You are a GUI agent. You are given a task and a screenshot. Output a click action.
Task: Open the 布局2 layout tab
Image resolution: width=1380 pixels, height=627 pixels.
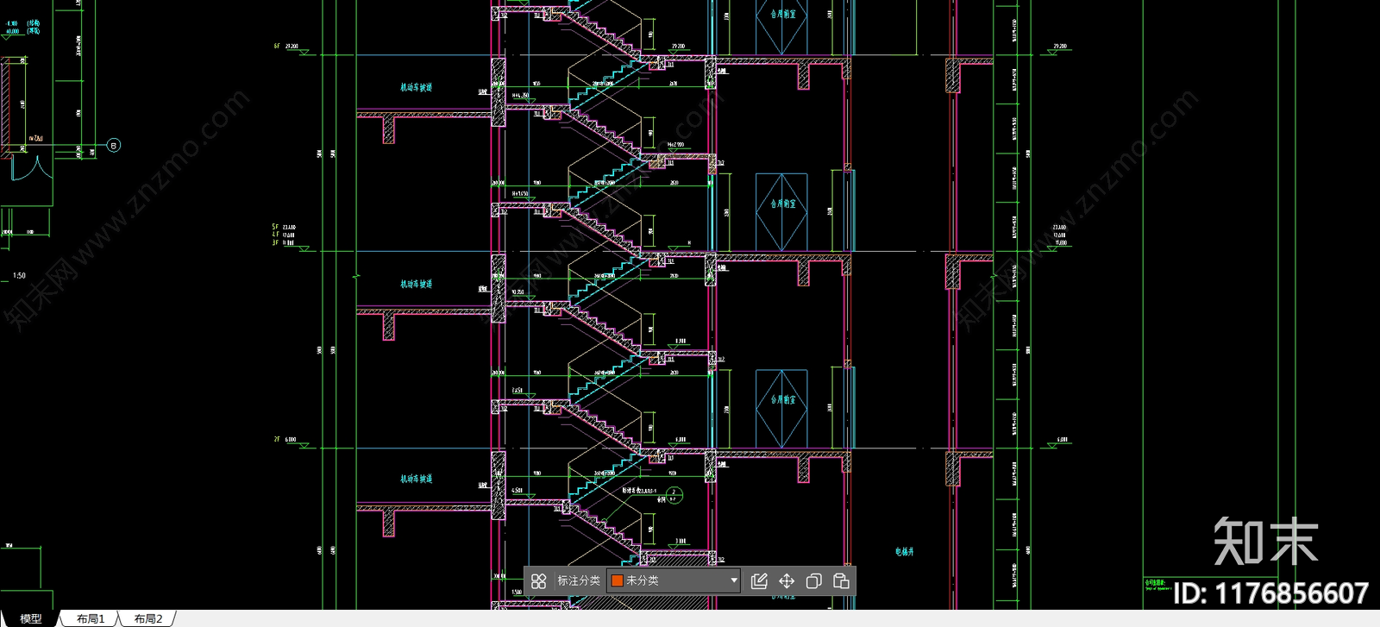click(x=148, y=618)
